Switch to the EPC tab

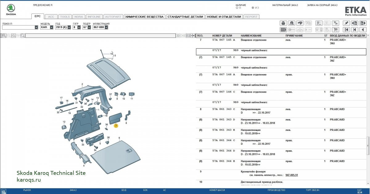pyautogui.click(x=38, y=17)
